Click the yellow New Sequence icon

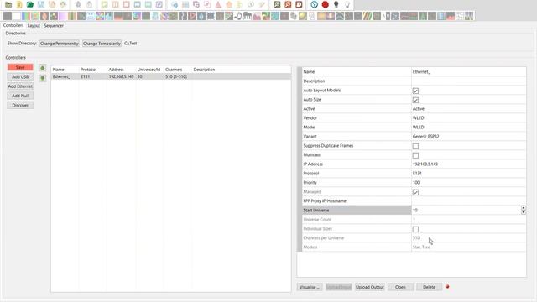click(x=19, y=4)
